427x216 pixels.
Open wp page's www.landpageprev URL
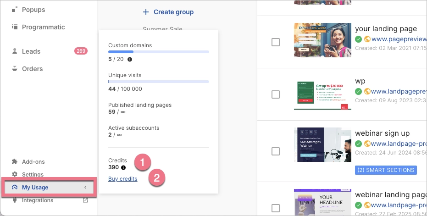pyautogui.click(x=399, y=92)
